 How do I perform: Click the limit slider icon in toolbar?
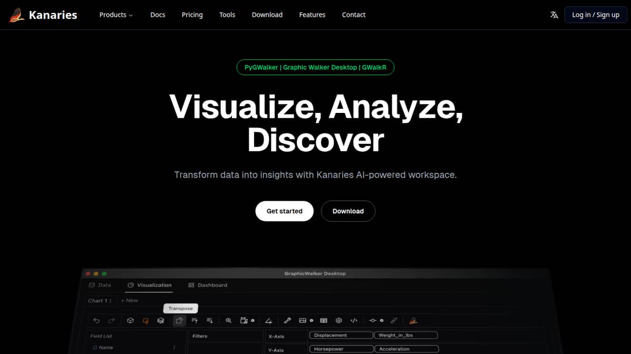[373, 320]
